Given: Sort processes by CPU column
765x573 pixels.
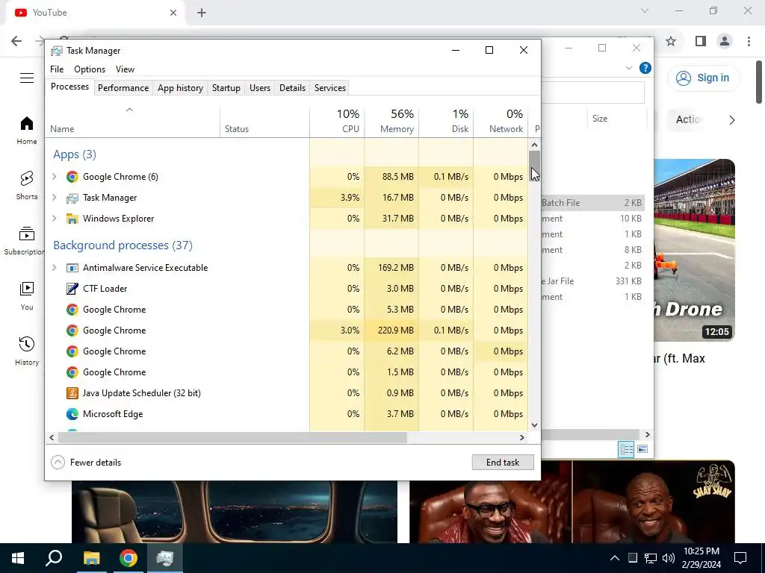Looking at the screenshot, I should click(337, 122).
